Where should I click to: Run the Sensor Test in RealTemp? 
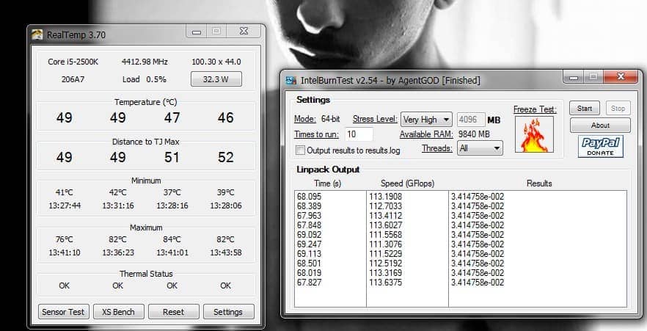point(62,312)
